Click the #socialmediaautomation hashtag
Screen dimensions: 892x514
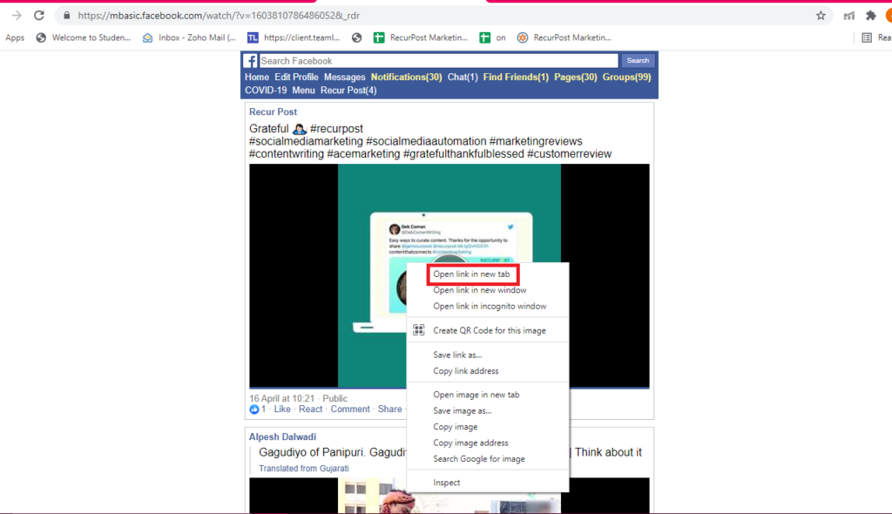[x=426, y=141]
